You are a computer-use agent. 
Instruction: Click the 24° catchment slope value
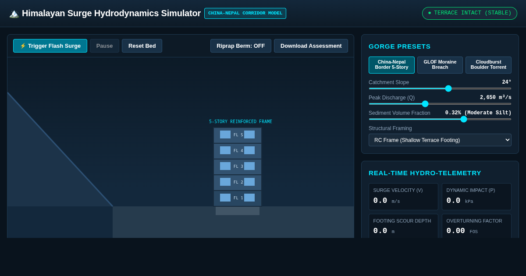pyautogui.click(x=507, y=82)
